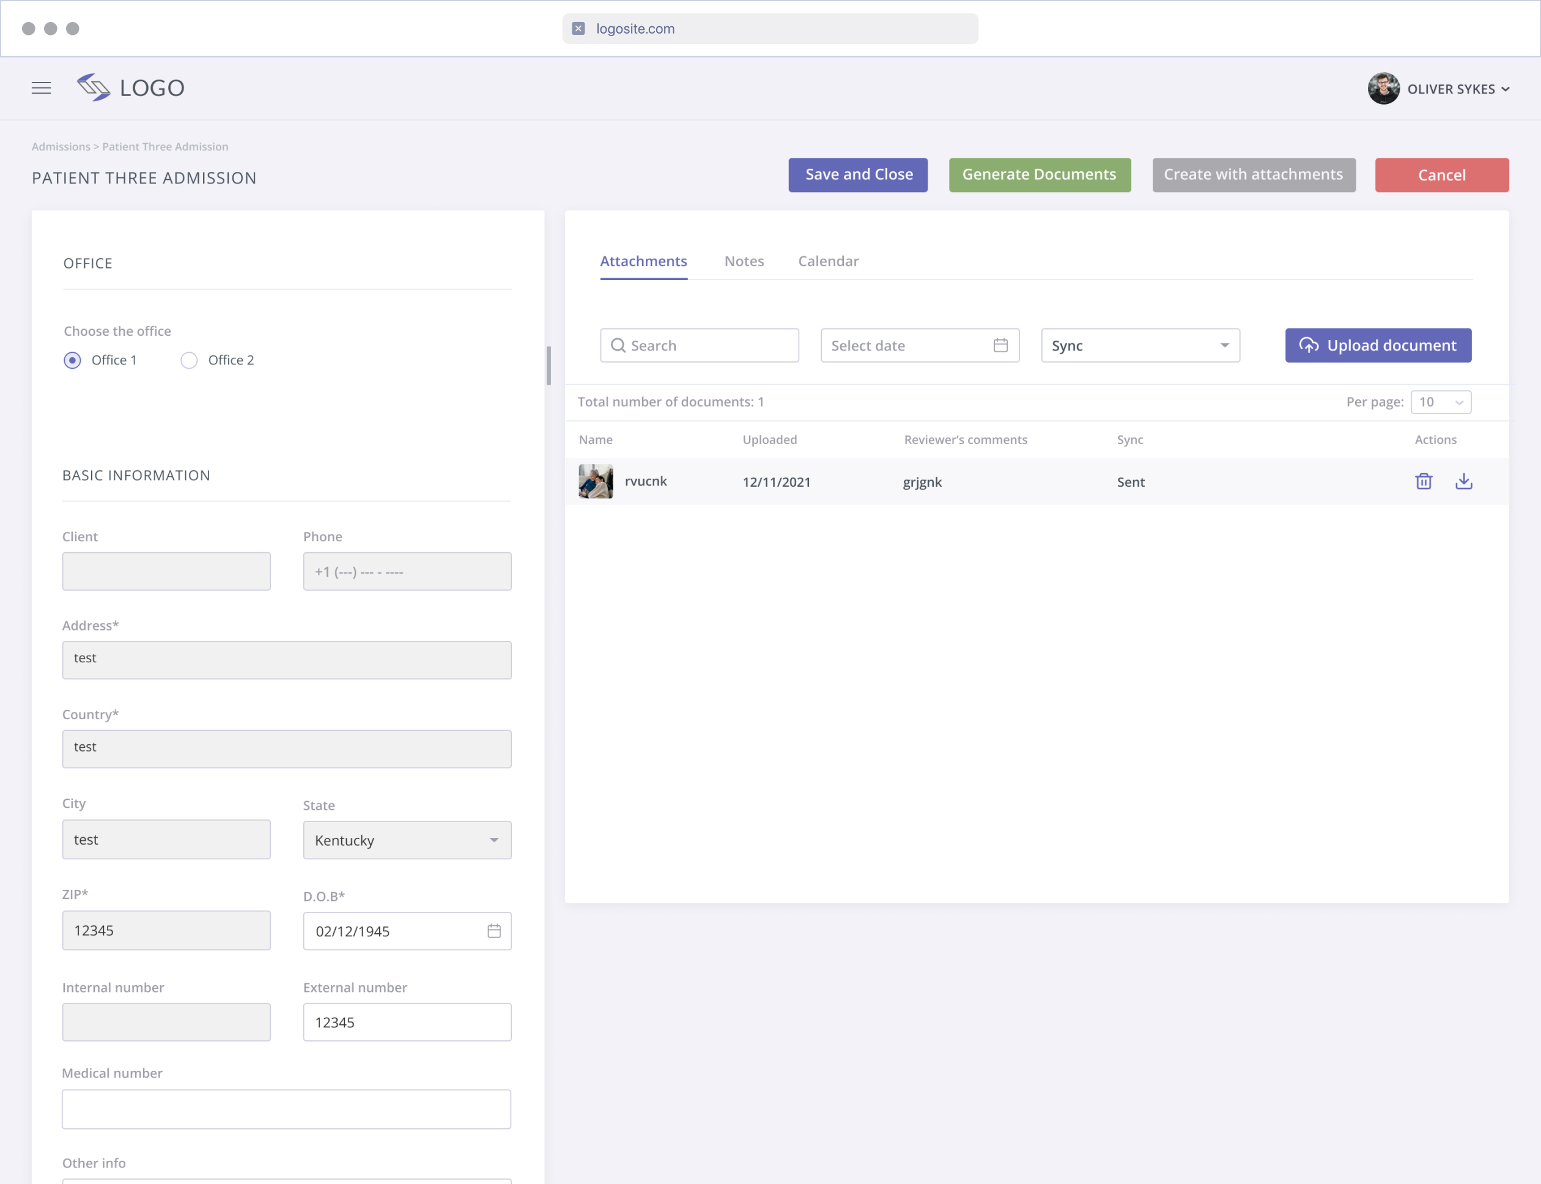Click the LOGO brand icon

pyautogui.click(x=94, y=87)
